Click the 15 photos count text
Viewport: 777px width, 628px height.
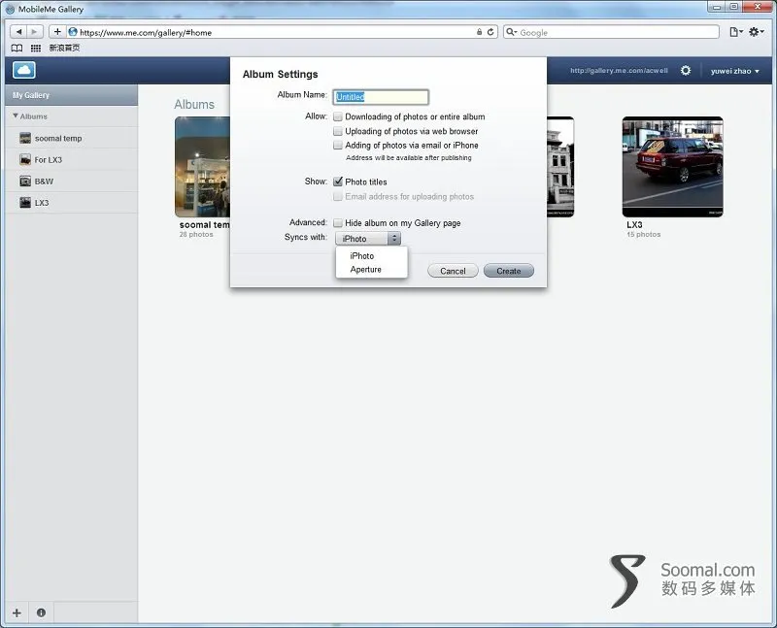point(643,235)
